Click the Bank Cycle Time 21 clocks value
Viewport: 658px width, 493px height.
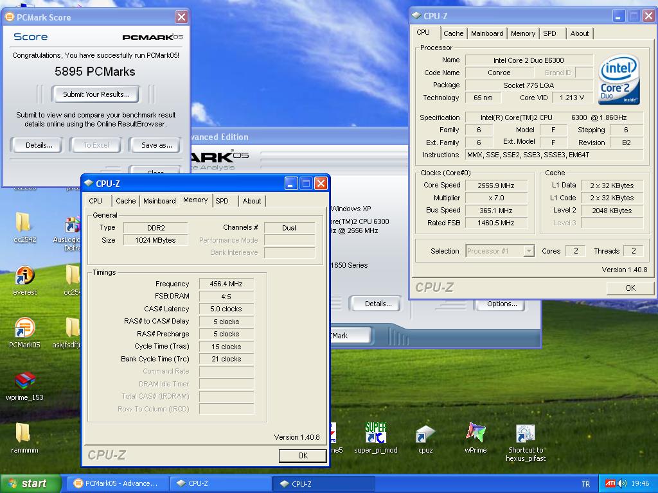226,359
